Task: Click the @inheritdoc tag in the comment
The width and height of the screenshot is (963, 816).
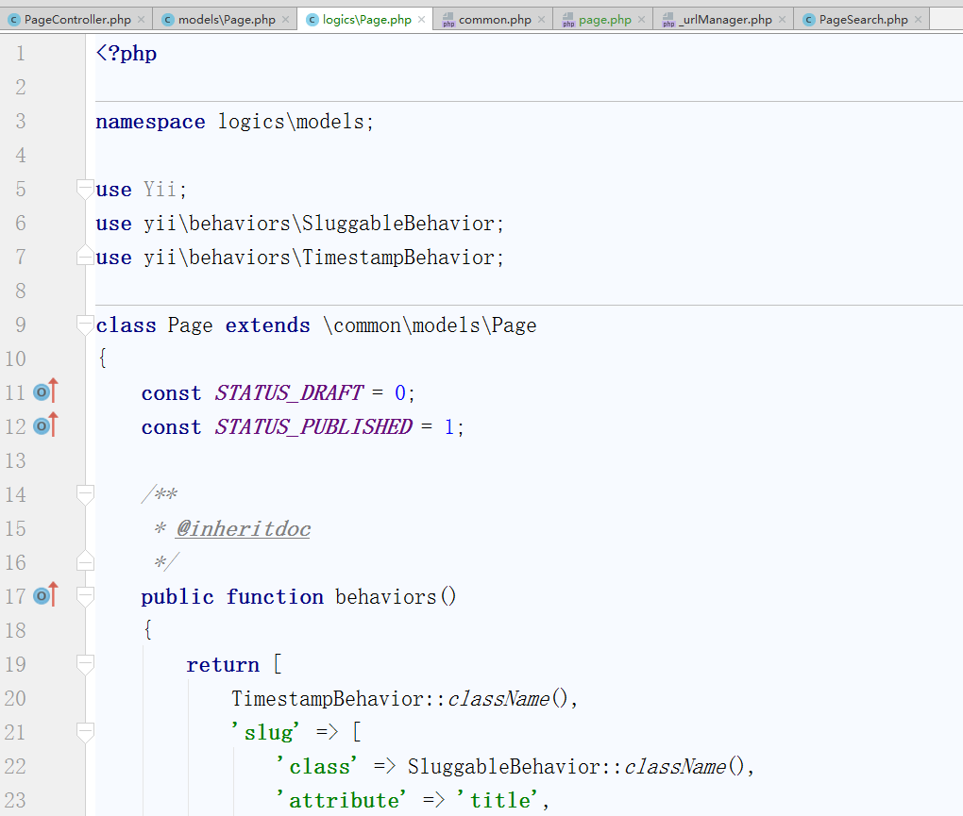Action: (x=244, y=529)
